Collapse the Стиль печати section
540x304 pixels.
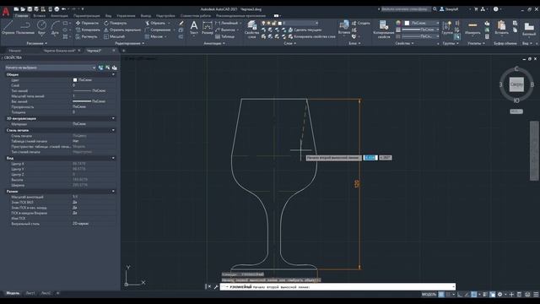tap(113, 130)
